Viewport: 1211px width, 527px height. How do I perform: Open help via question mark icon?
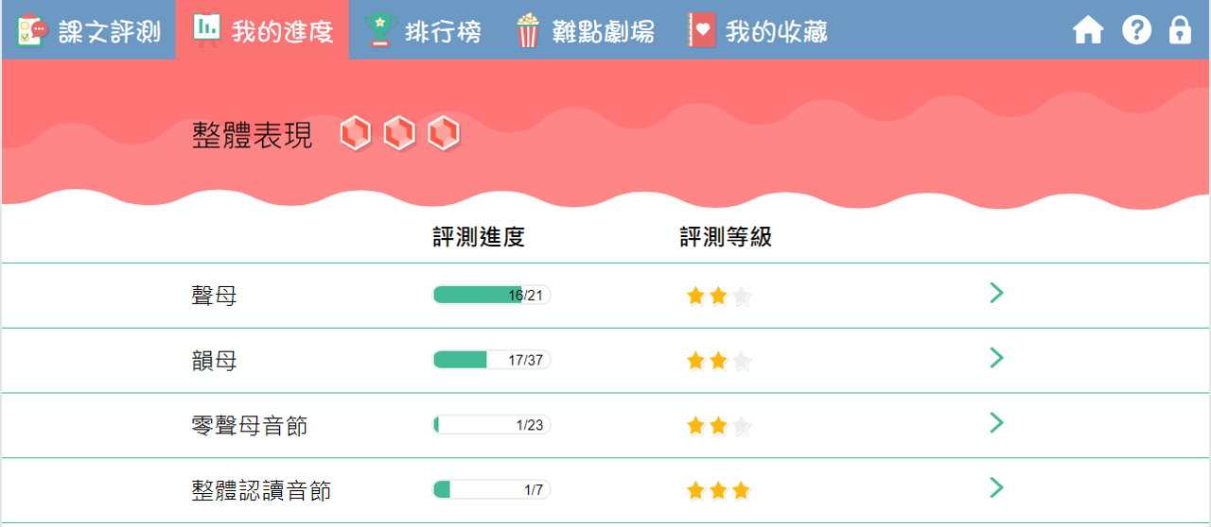pos(1136,30)
